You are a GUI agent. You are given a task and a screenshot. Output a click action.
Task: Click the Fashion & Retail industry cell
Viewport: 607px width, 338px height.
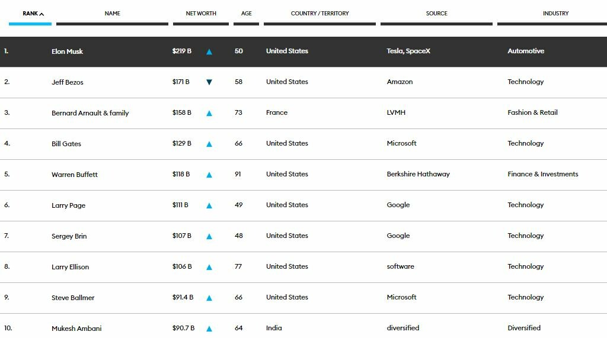(533, 112)
